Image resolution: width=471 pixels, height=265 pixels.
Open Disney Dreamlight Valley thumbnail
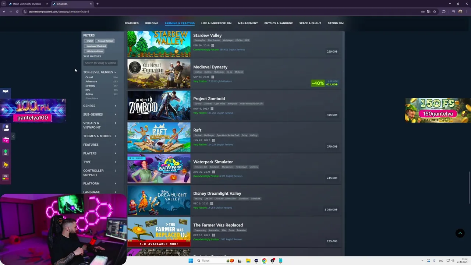click(x=159, y=200)
